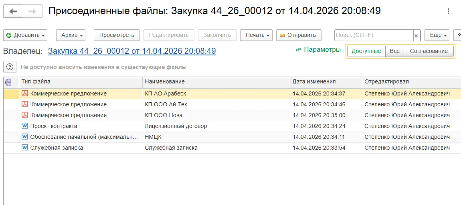This screenshot has width=461, height=205.
Task: Click the Word icon of Проект контракта row
Action: click(x=25, y=126)
